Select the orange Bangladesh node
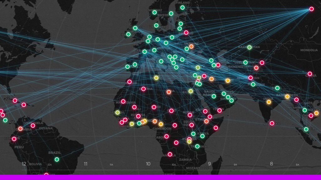The width and height of the screenshot is (321, 180). tap(287, 97)
